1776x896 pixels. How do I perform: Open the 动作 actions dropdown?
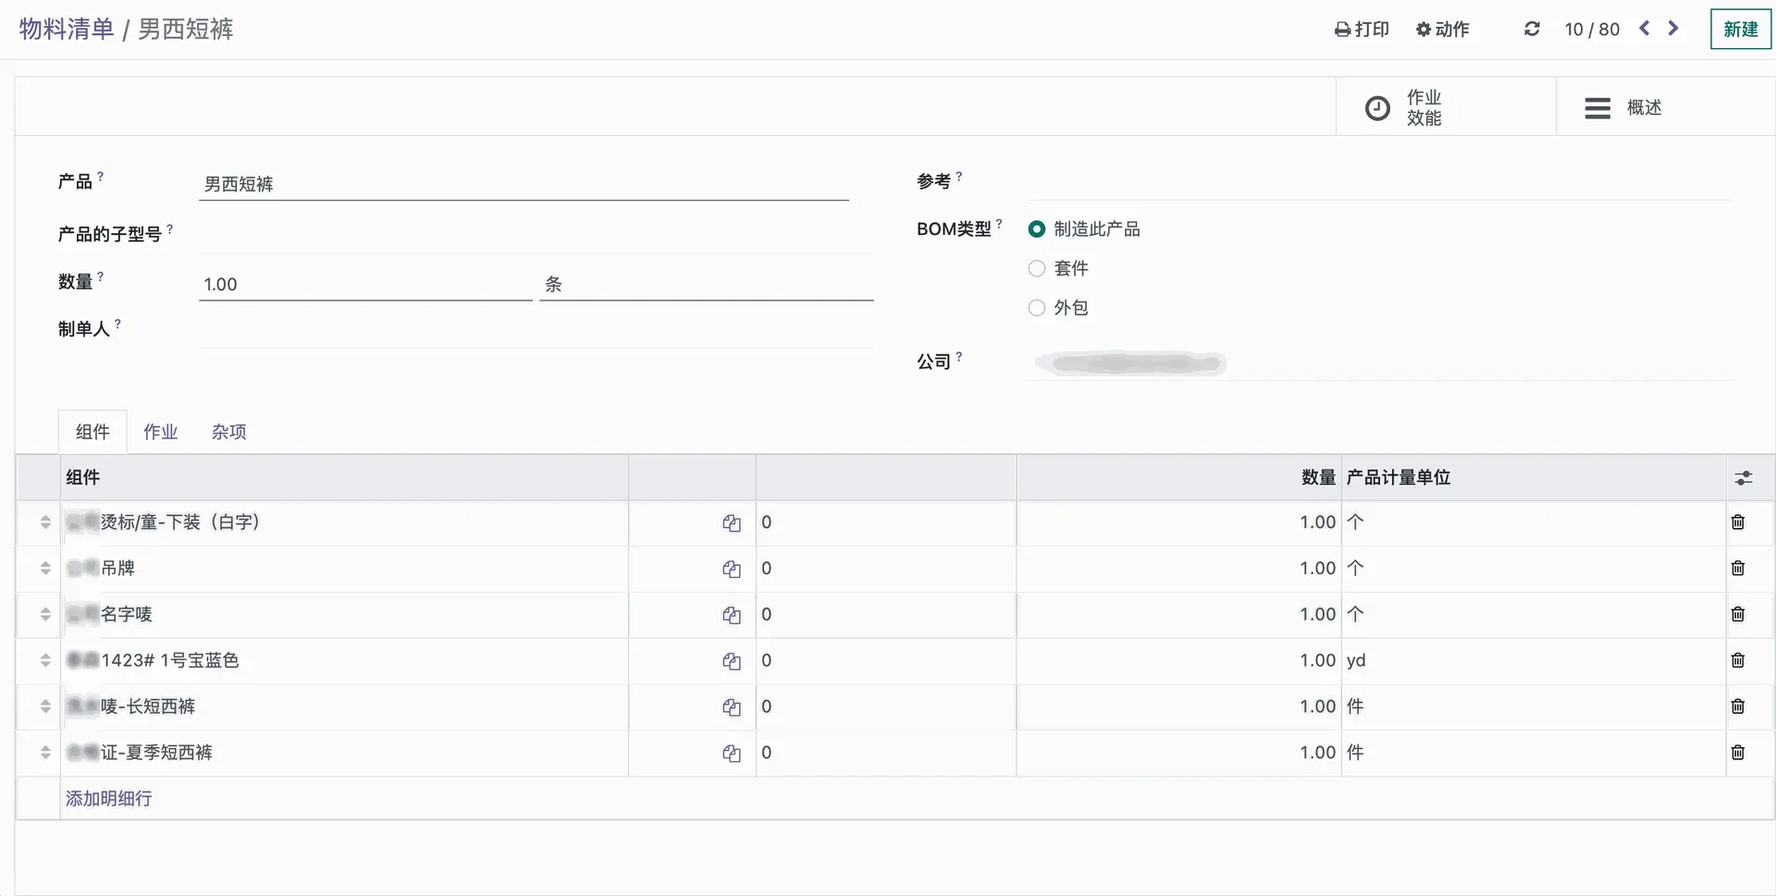pos(1443,30)
